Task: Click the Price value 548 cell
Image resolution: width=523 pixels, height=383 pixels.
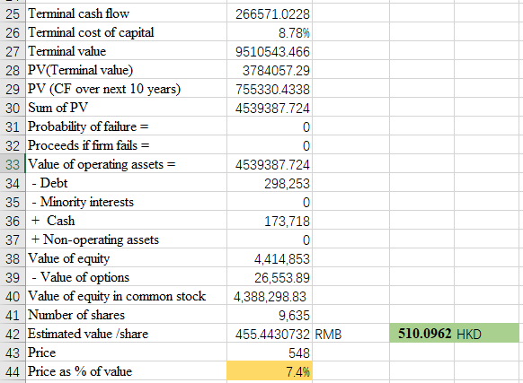Action: click(270, 353)
